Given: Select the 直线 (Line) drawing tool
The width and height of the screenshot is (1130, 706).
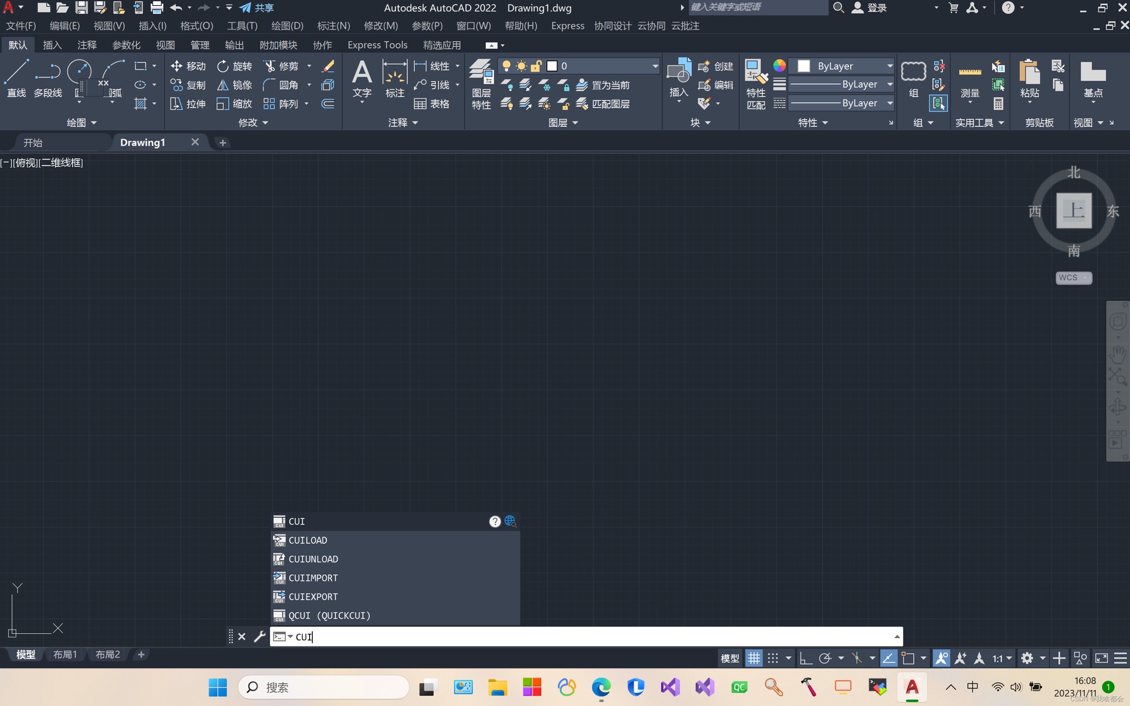Looking at the screenshot, I should point(16,78).
